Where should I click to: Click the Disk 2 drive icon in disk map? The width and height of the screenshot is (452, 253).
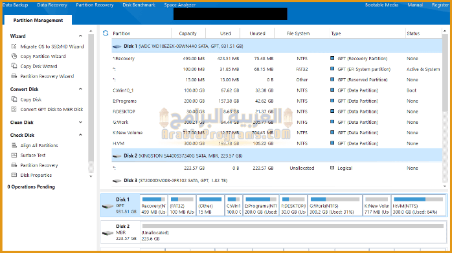(107, 233)
